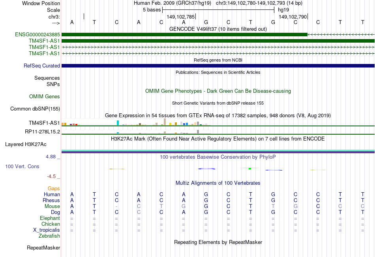Click the green PhyloP conservation marker

pos(250,169)
